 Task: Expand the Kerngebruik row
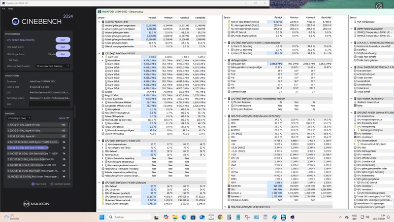point(102,110)
